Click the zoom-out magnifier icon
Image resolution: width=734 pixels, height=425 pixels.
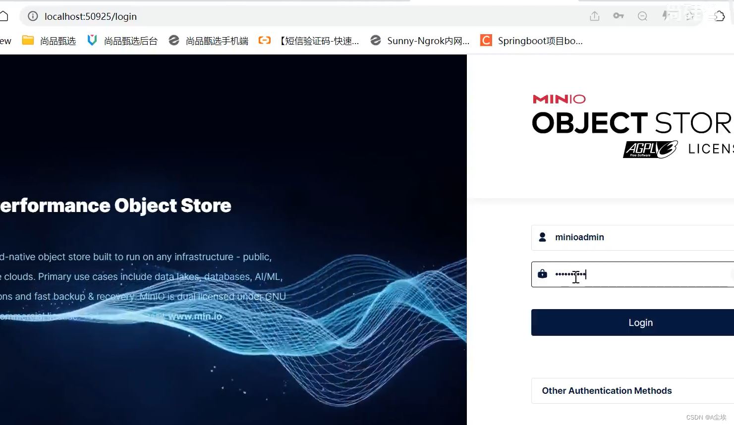tap(642, 16)
